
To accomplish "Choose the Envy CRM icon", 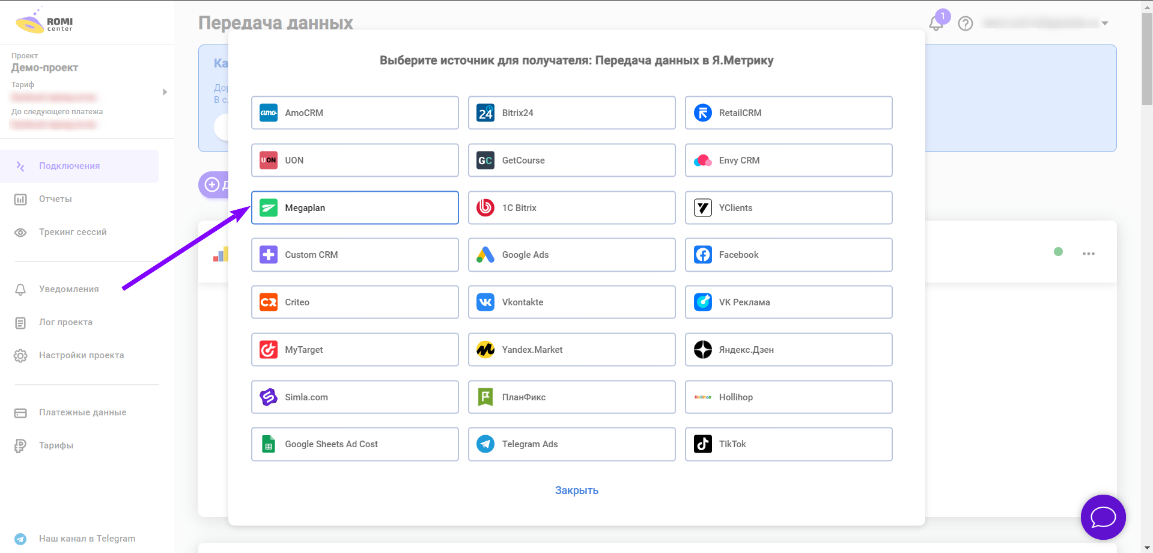I will pos(702,160).
